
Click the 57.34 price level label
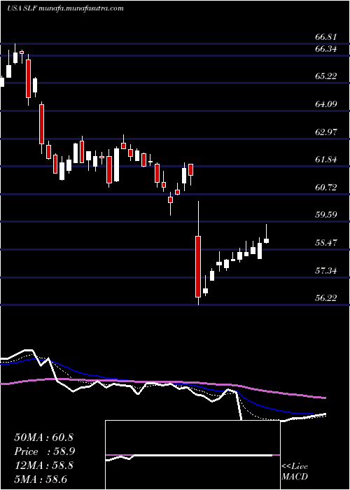(x=326, y=271)
